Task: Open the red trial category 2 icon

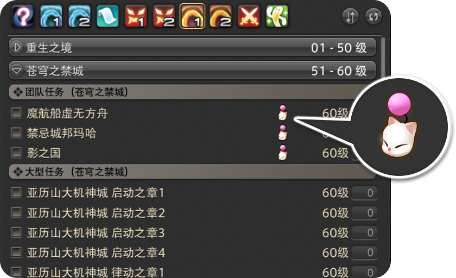Action: 164,16
